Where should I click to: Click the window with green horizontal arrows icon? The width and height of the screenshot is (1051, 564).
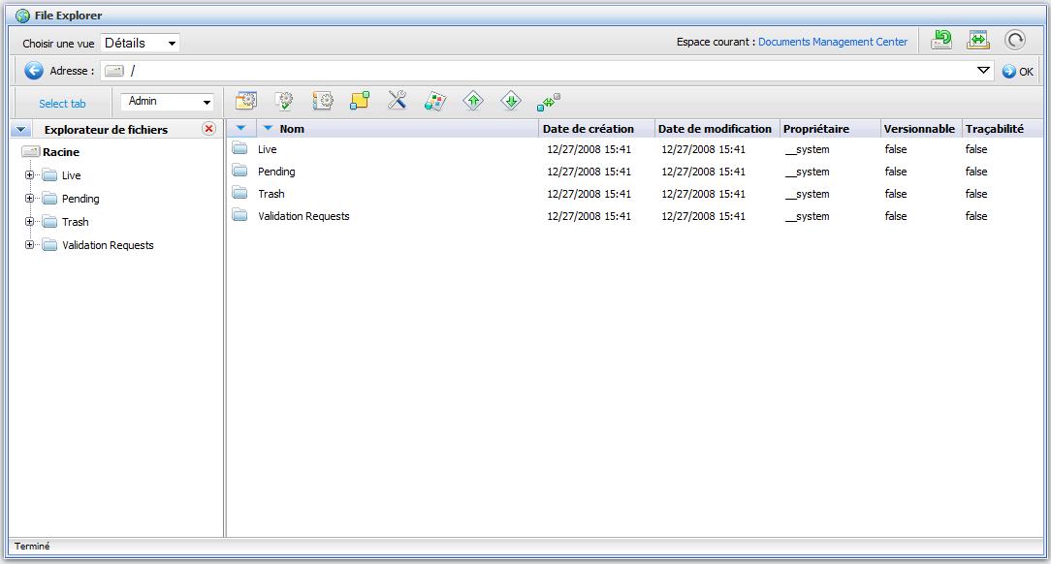pos(978,40)
